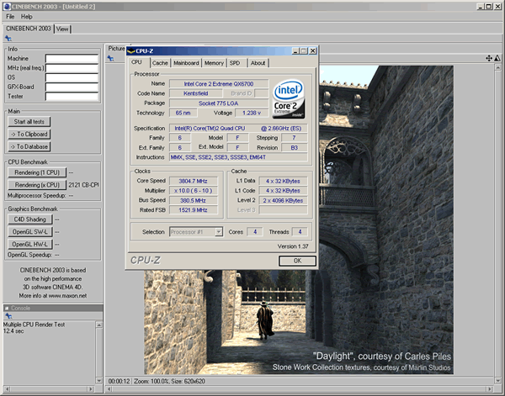Click the MHz (real freq.) input field

pos(72,68)
